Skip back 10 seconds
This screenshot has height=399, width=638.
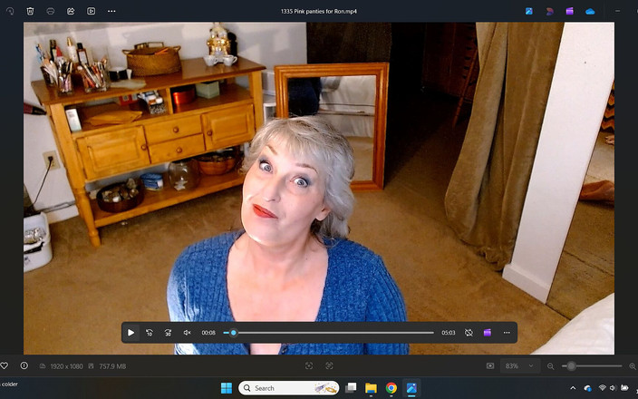point(150,333)
